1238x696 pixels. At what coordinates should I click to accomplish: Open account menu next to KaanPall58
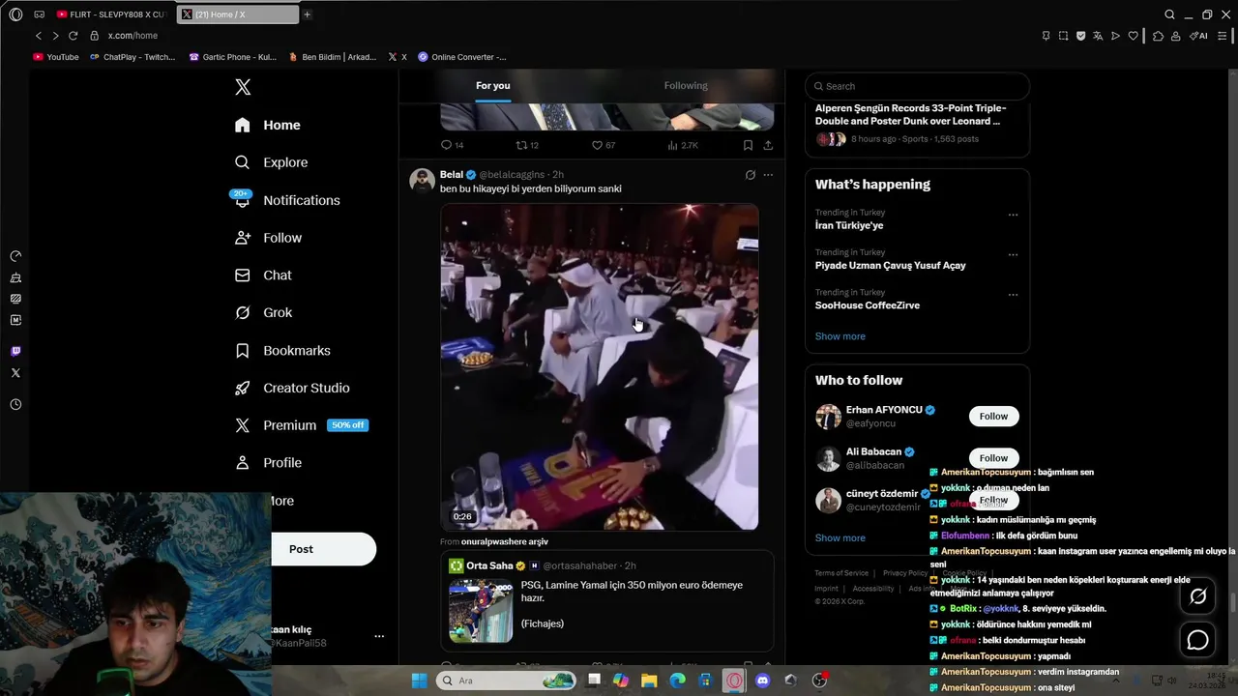[x=379, y=636]
